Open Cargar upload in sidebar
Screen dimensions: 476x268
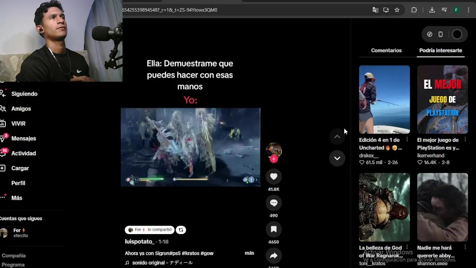(x=20, y=168)
